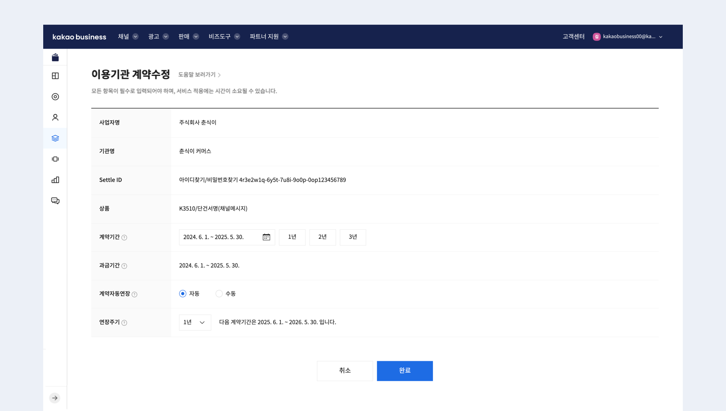
Task: Expand the 채널 menu in navbar
Action: (x=128, y=37)
